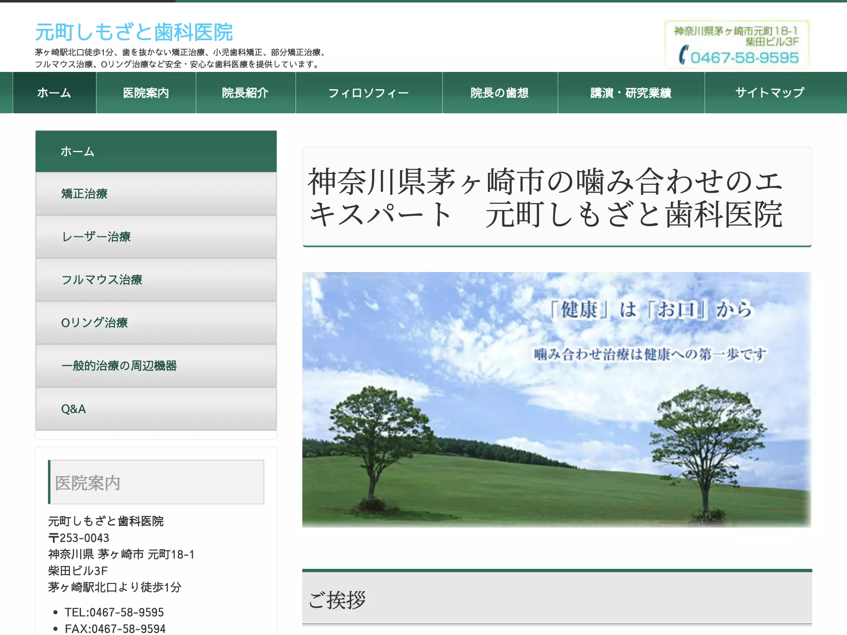The height and width of the screenshot is (635, 847).
Task: Click the TEL:0467-58-9595 list entry
Action: (x=114, y=612)
